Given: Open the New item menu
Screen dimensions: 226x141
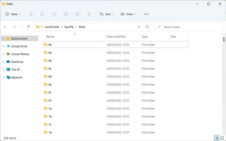Looking at the screenshot, I should point(13,14).
